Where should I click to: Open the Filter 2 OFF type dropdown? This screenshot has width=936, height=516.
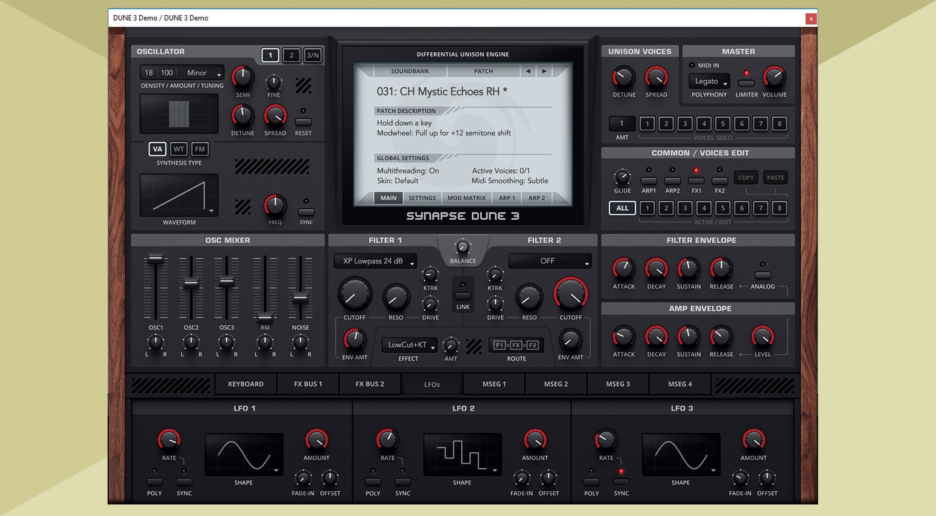click(x=549, y=261)
